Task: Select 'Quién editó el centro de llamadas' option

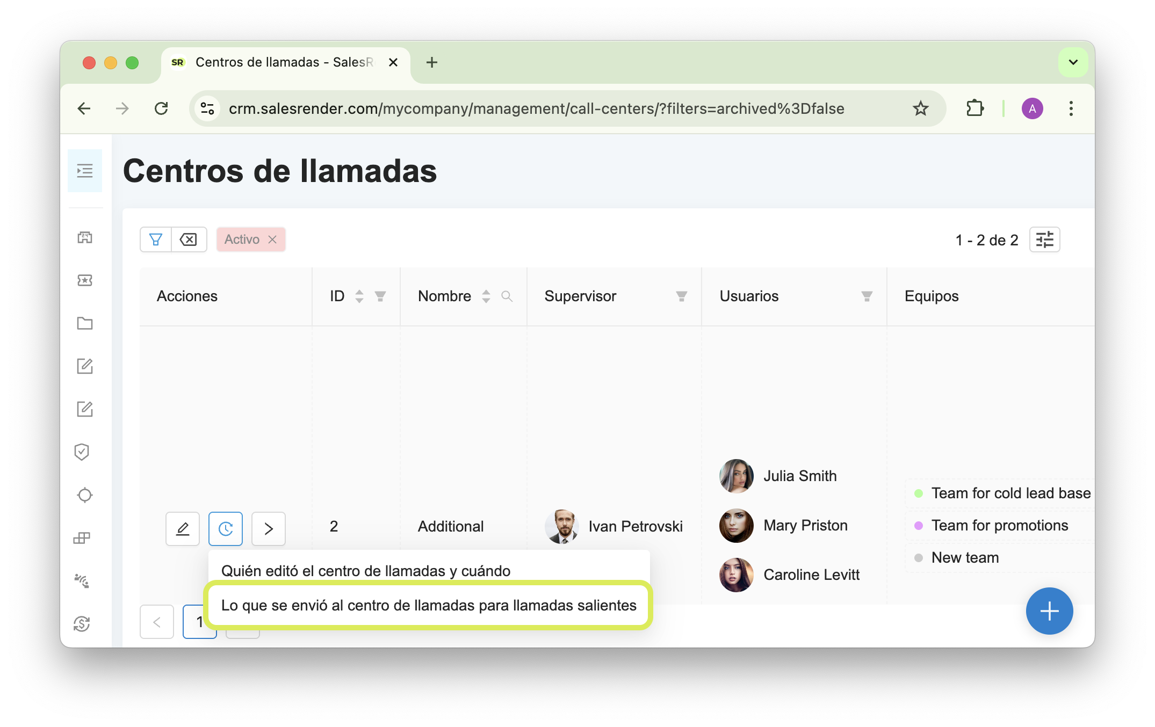Action: coord(365,571)
